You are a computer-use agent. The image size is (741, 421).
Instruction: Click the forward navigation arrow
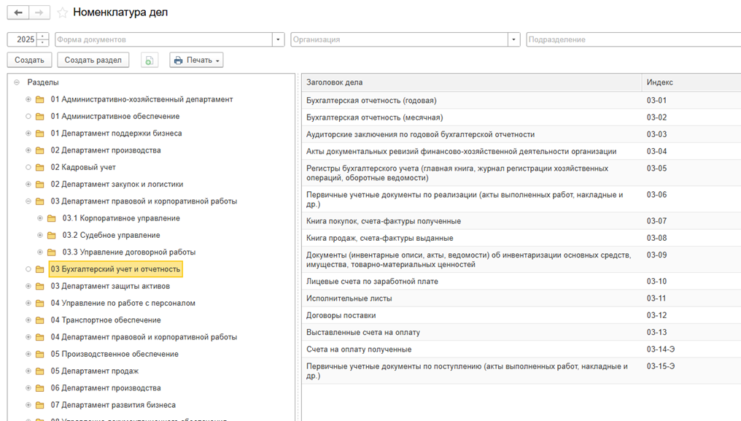[39, 12]
